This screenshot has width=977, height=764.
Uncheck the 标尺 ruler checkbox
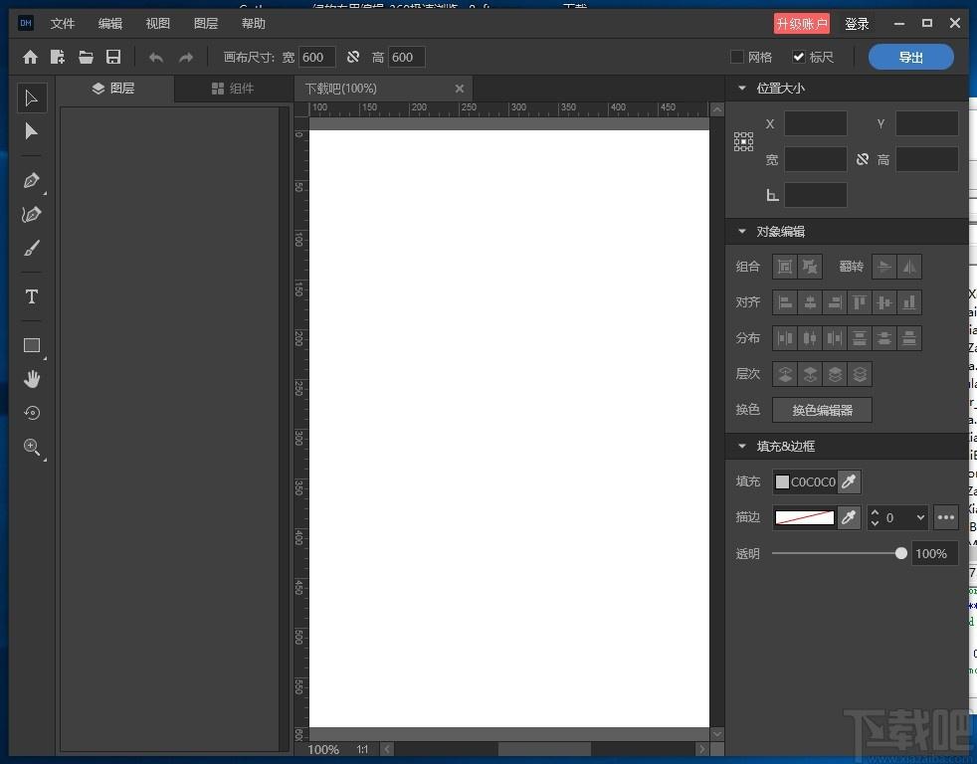coord(799,57)
